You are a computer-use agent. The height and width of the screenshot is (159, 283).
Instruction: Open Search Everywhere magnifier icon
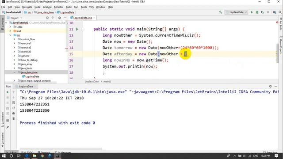pyautogui.click(x=280, y=12)
